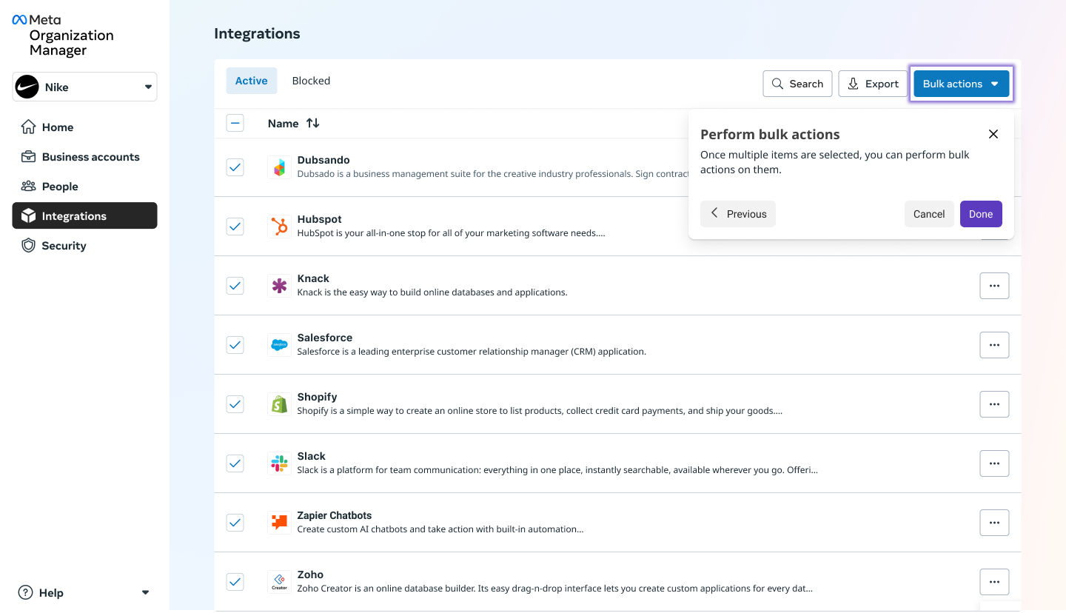Viewport: 1066px width, 613px height.
Task: Click the Previous button
Action: (738, 214)
